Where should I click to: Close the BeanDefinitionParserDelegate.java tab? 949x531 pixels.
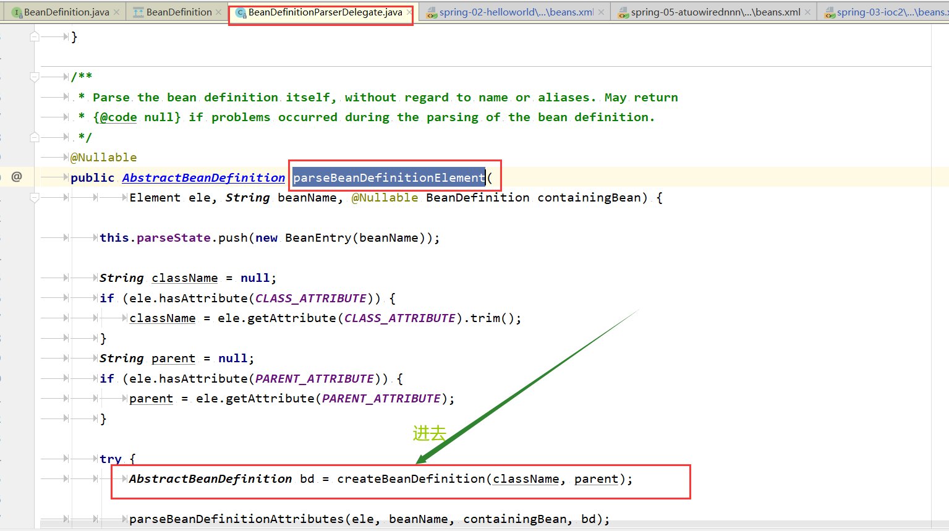[409, 12]
